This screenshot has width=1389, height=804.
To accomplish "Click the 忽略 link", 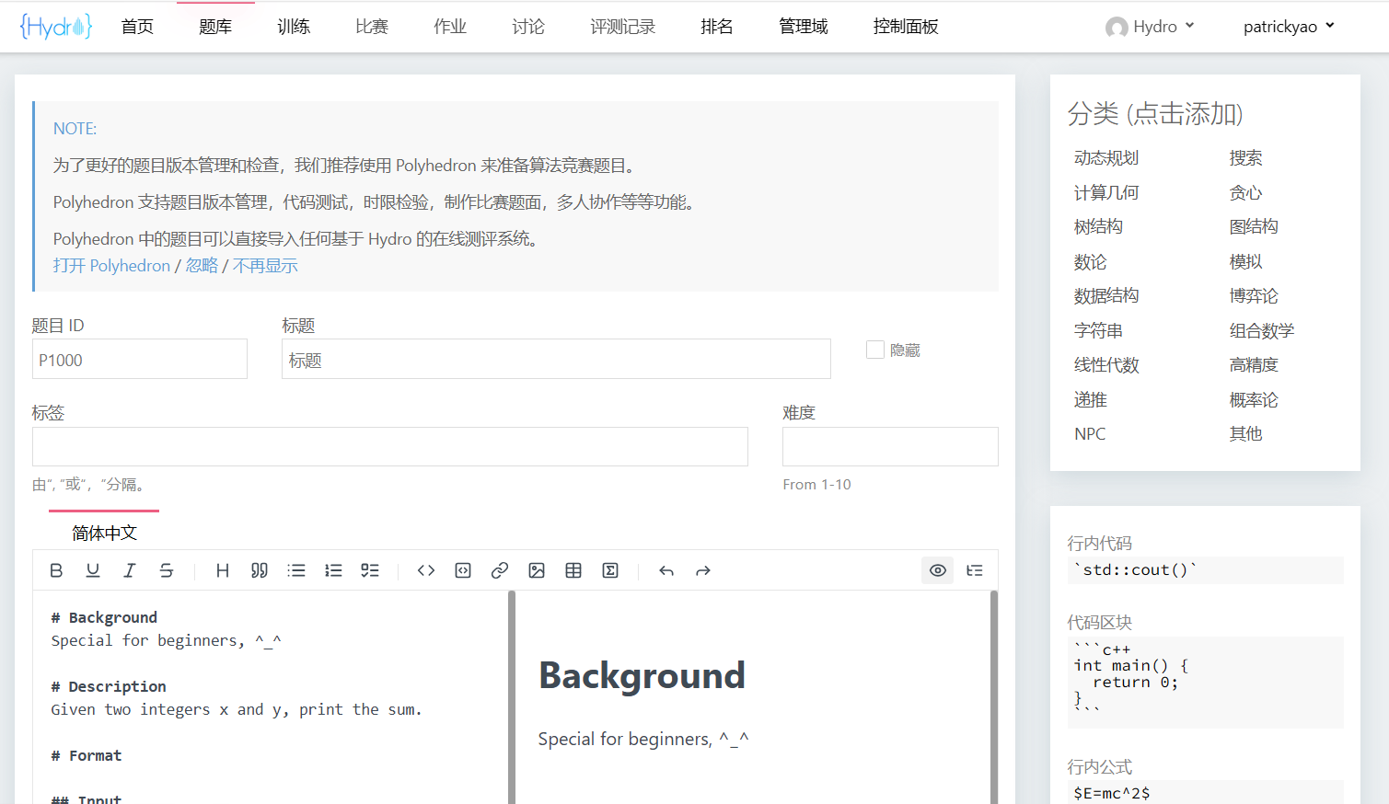I will pos(202,266).
